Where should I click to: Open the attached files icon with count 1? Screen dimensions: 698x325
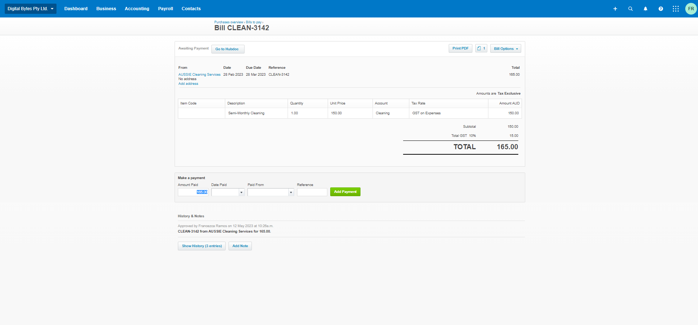click(x=481, y=48)
